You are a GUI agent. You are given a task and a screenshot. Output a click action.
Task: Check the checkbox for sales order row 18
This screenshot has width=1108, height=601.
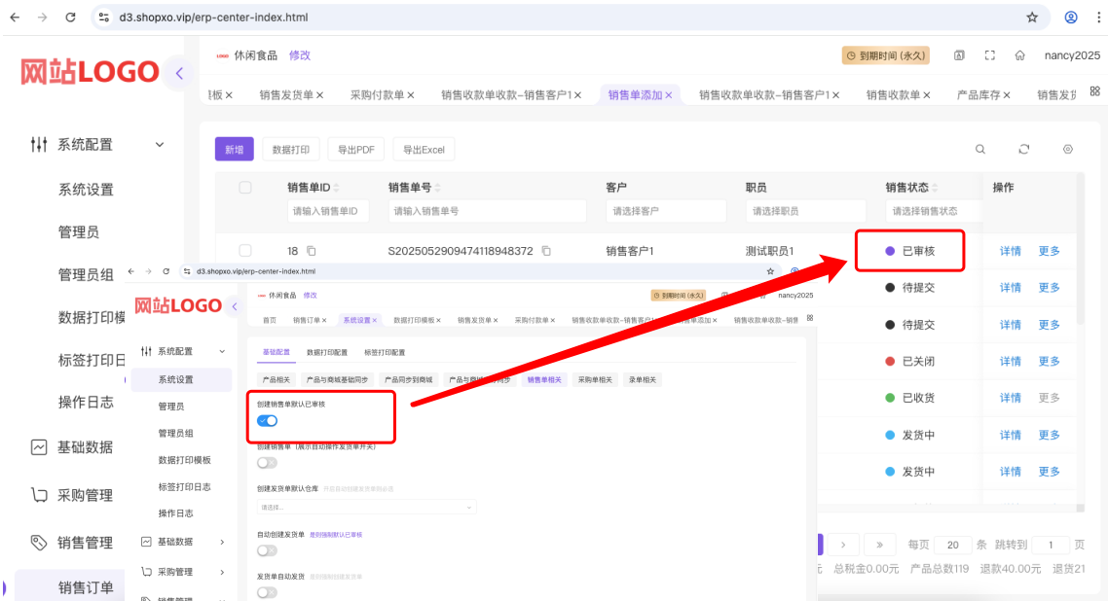245,251
